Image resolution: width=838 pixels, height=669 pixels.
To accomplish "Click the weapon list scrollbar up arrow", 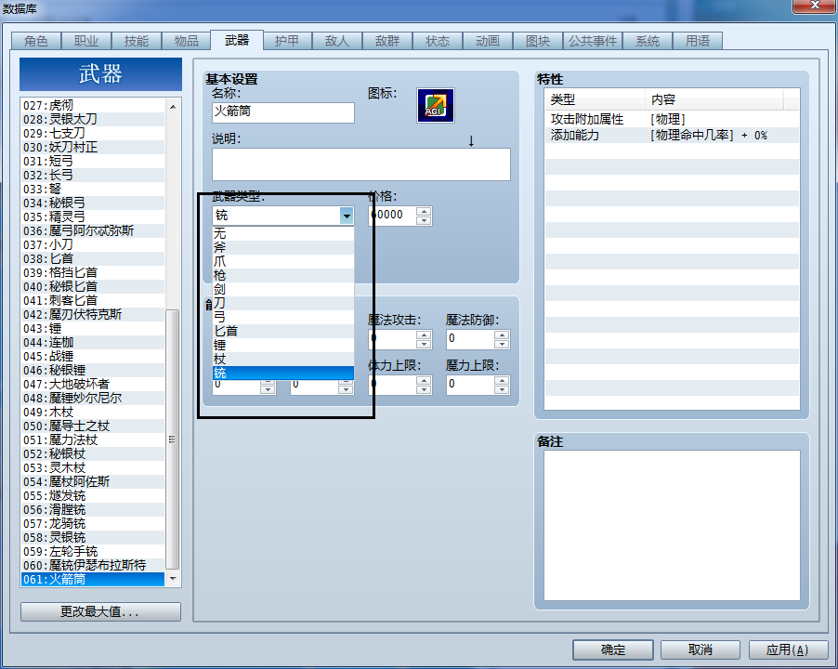I will (173, 106).
